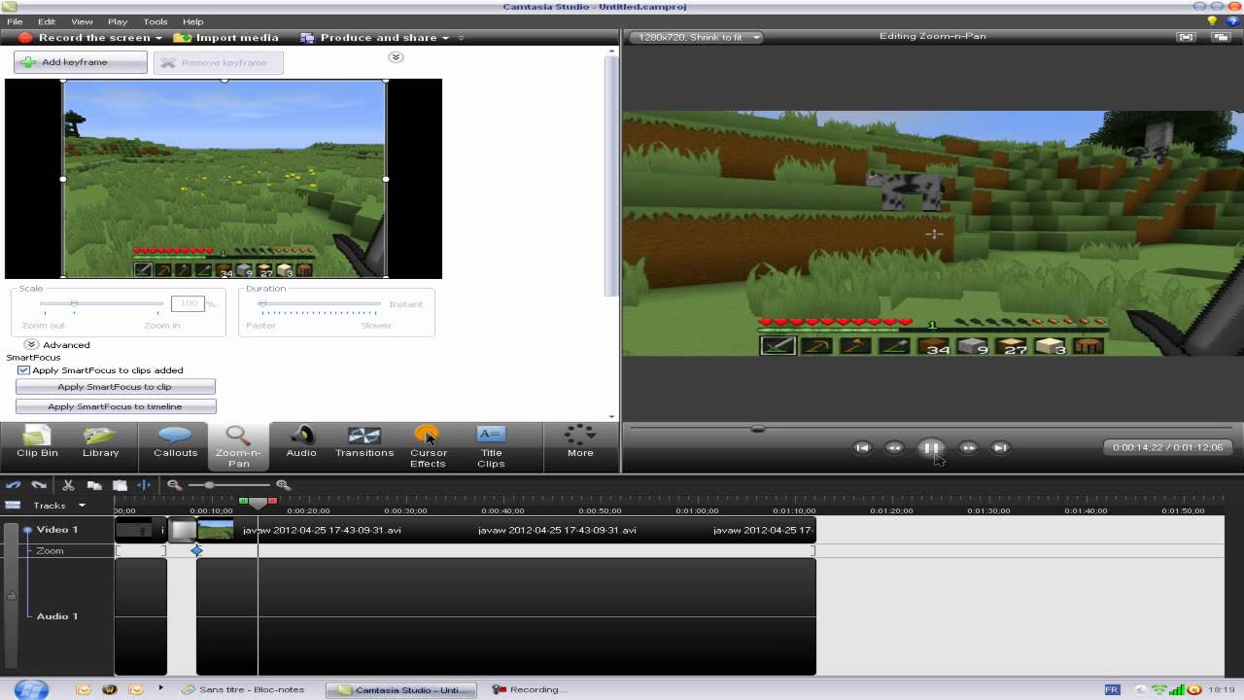Viewport: 1244px width, 700px height.
Task: Step backward in preview
Action: 894,447
